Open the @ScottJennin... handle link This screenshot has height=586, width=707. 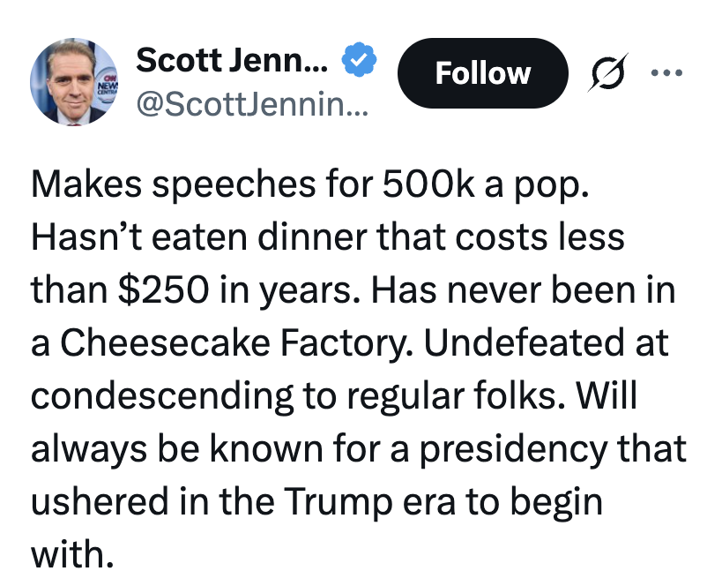(252, 104)
